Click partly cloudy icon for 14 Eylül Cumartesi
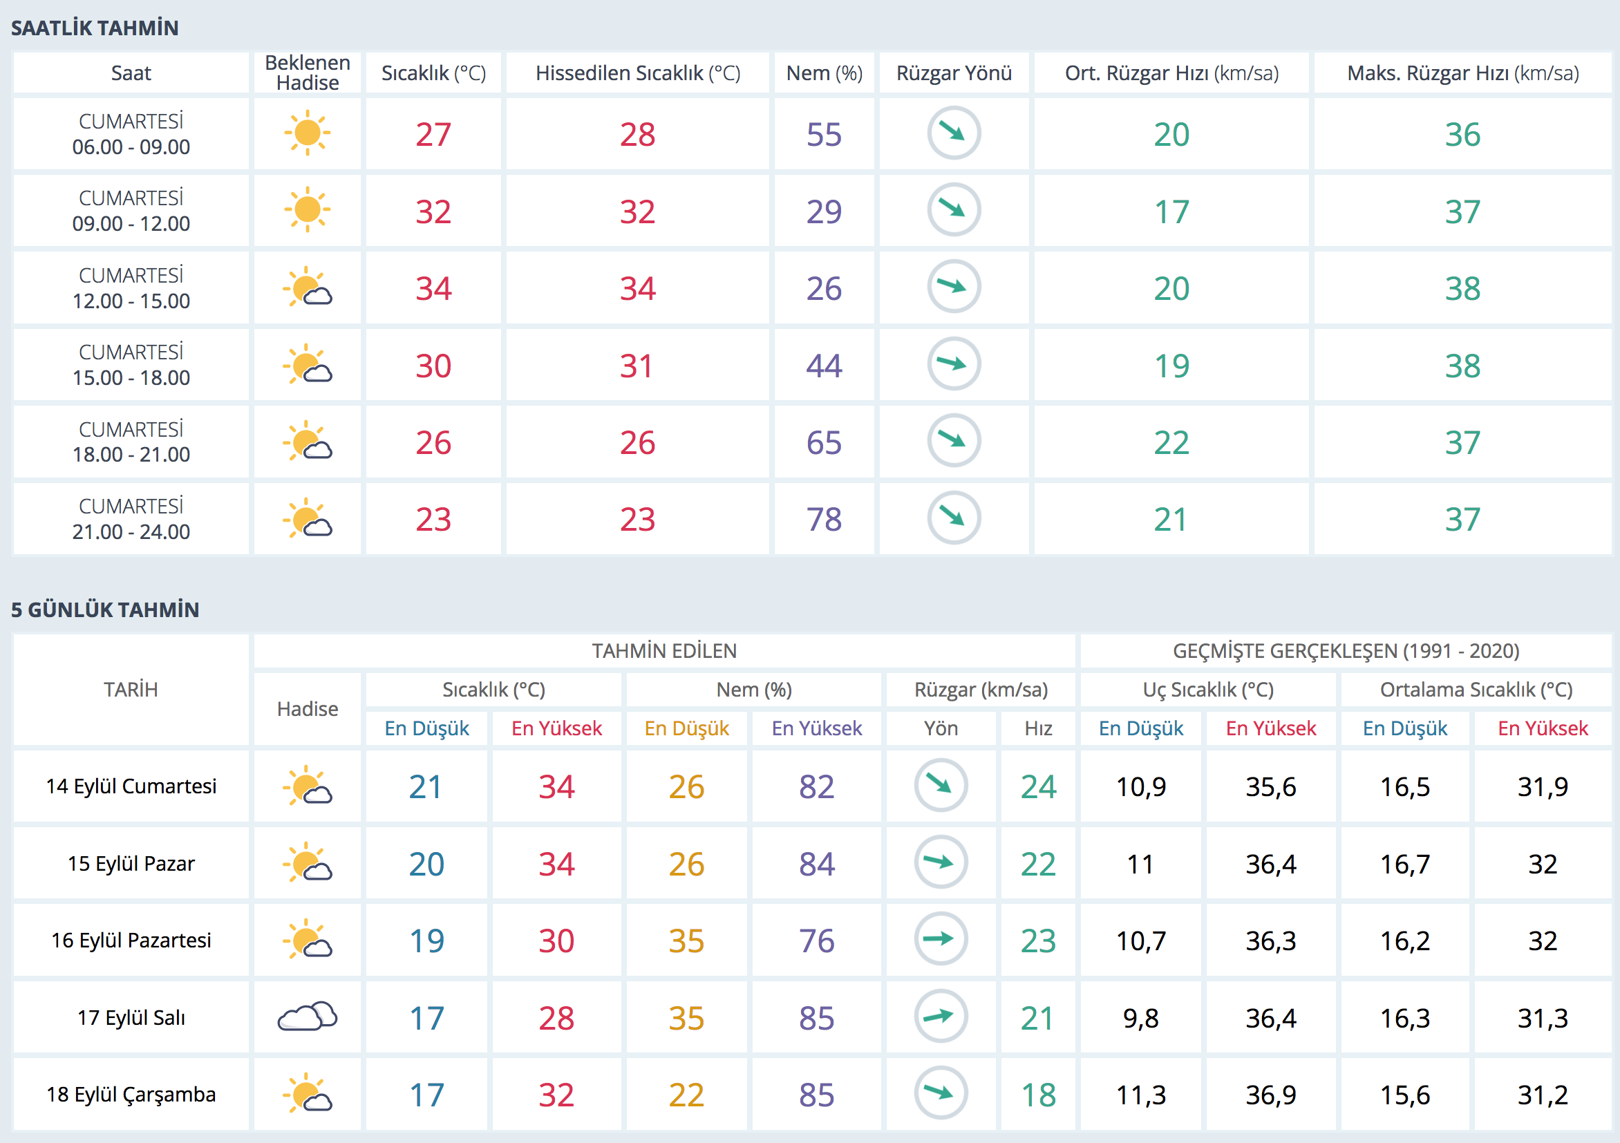 click(307, 786)
